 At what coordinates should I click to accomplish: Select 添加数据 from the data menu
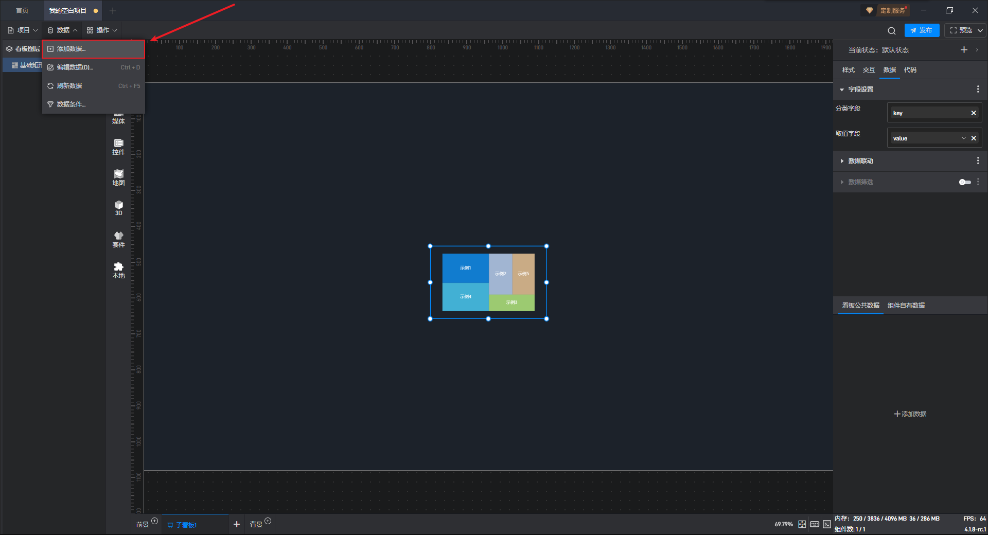coord(93,49)
